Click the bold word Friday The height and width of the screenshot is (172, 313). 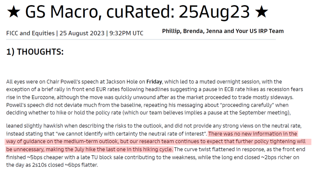(x=154, y=82)
